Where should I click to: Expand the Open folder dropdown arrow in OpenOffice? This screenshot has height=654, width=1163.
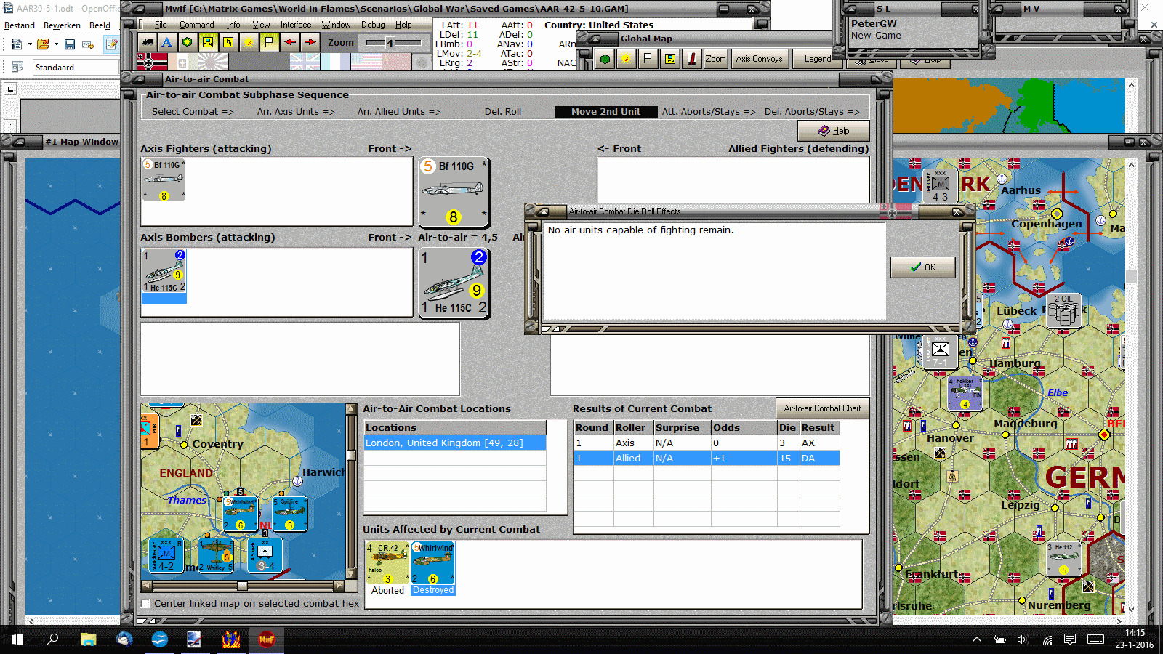(56, 44)
